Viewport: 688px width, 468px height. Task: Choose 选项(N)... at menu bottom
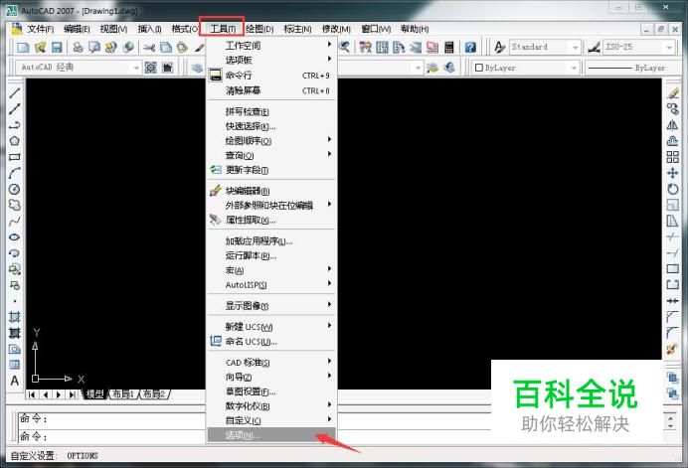click(x=270, y=435)
